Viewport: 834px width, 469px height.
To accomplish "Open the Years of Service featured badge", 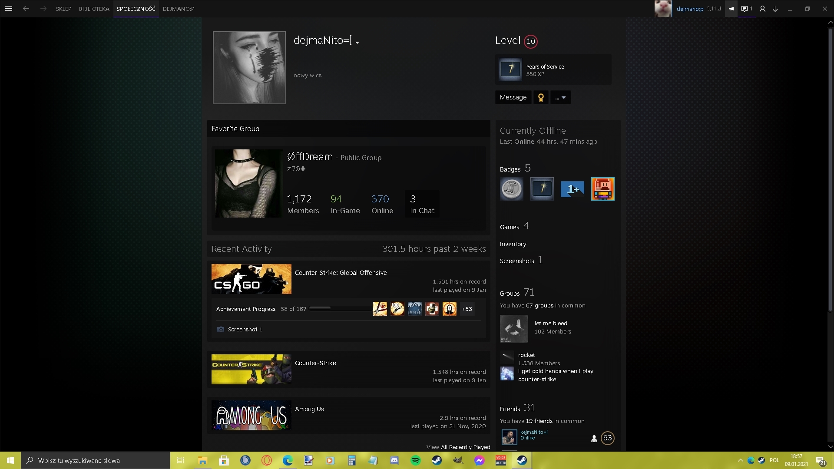I will [553, 69].
